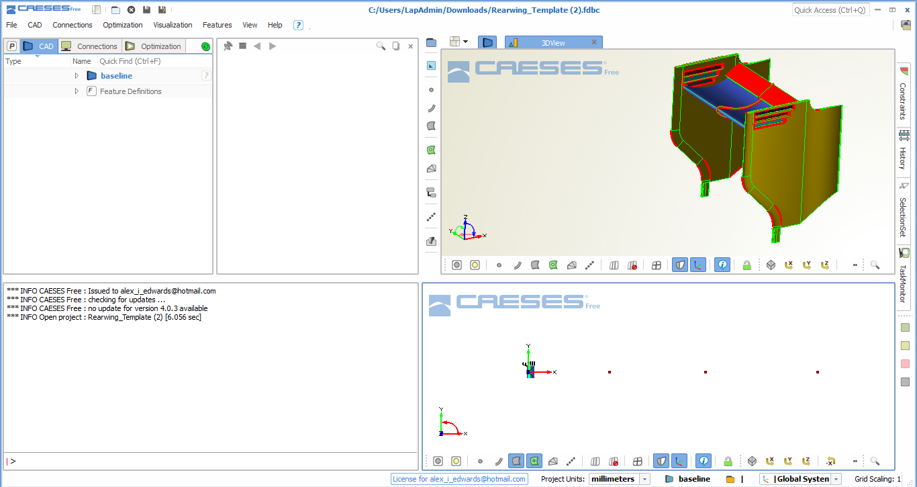
Task: Open project using the folder icon in title bar
Action: [x=115, y=10]
